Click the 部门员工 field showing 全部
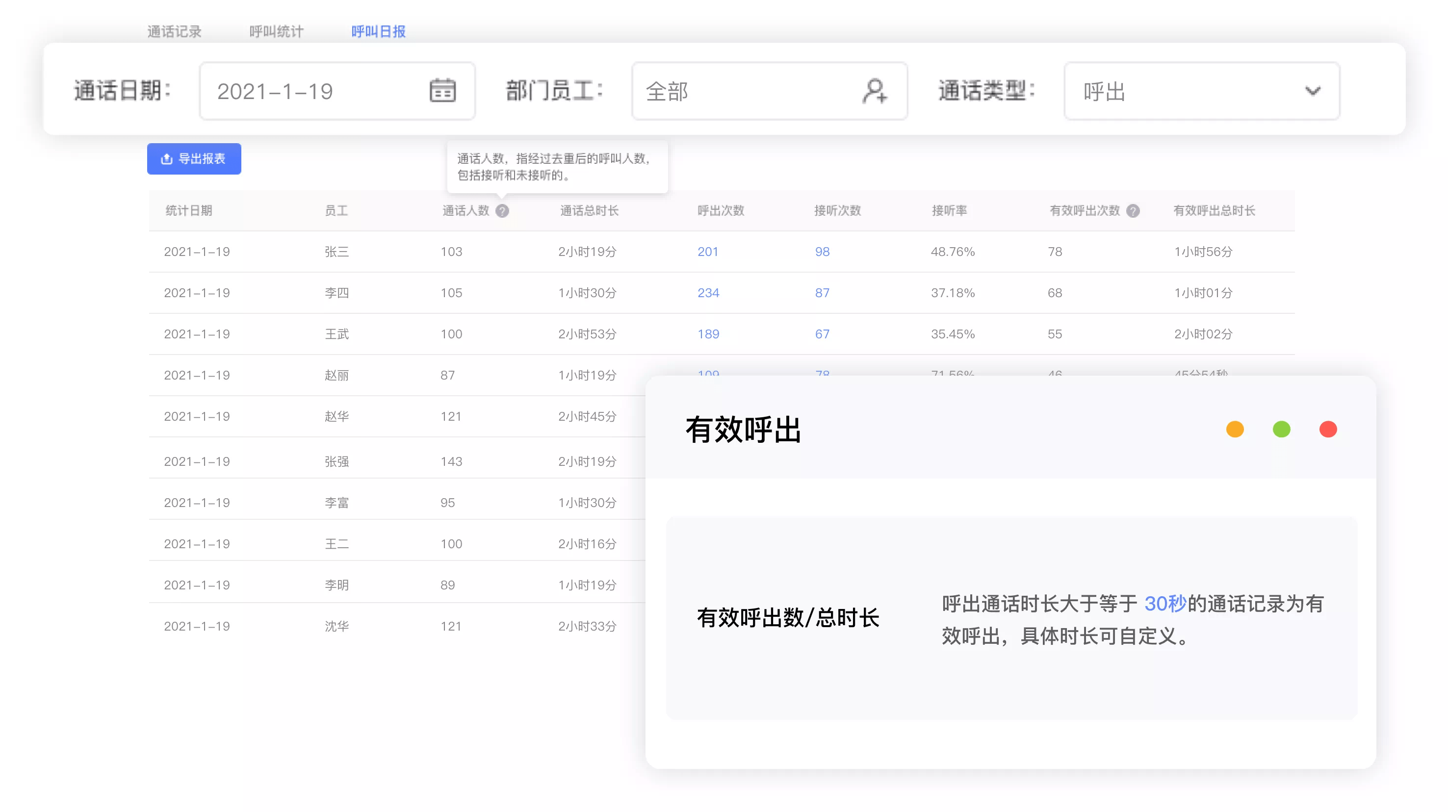The width and height of the screenshot is (1448, 812). tap(770, 91)
